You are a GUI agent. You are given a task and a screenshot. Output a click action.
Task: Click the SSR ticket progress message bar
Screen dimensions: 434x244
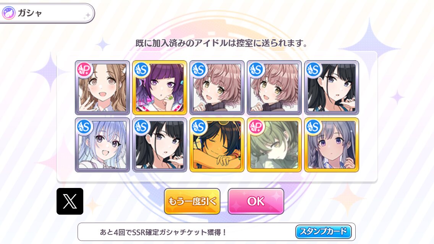coord(217,232)
